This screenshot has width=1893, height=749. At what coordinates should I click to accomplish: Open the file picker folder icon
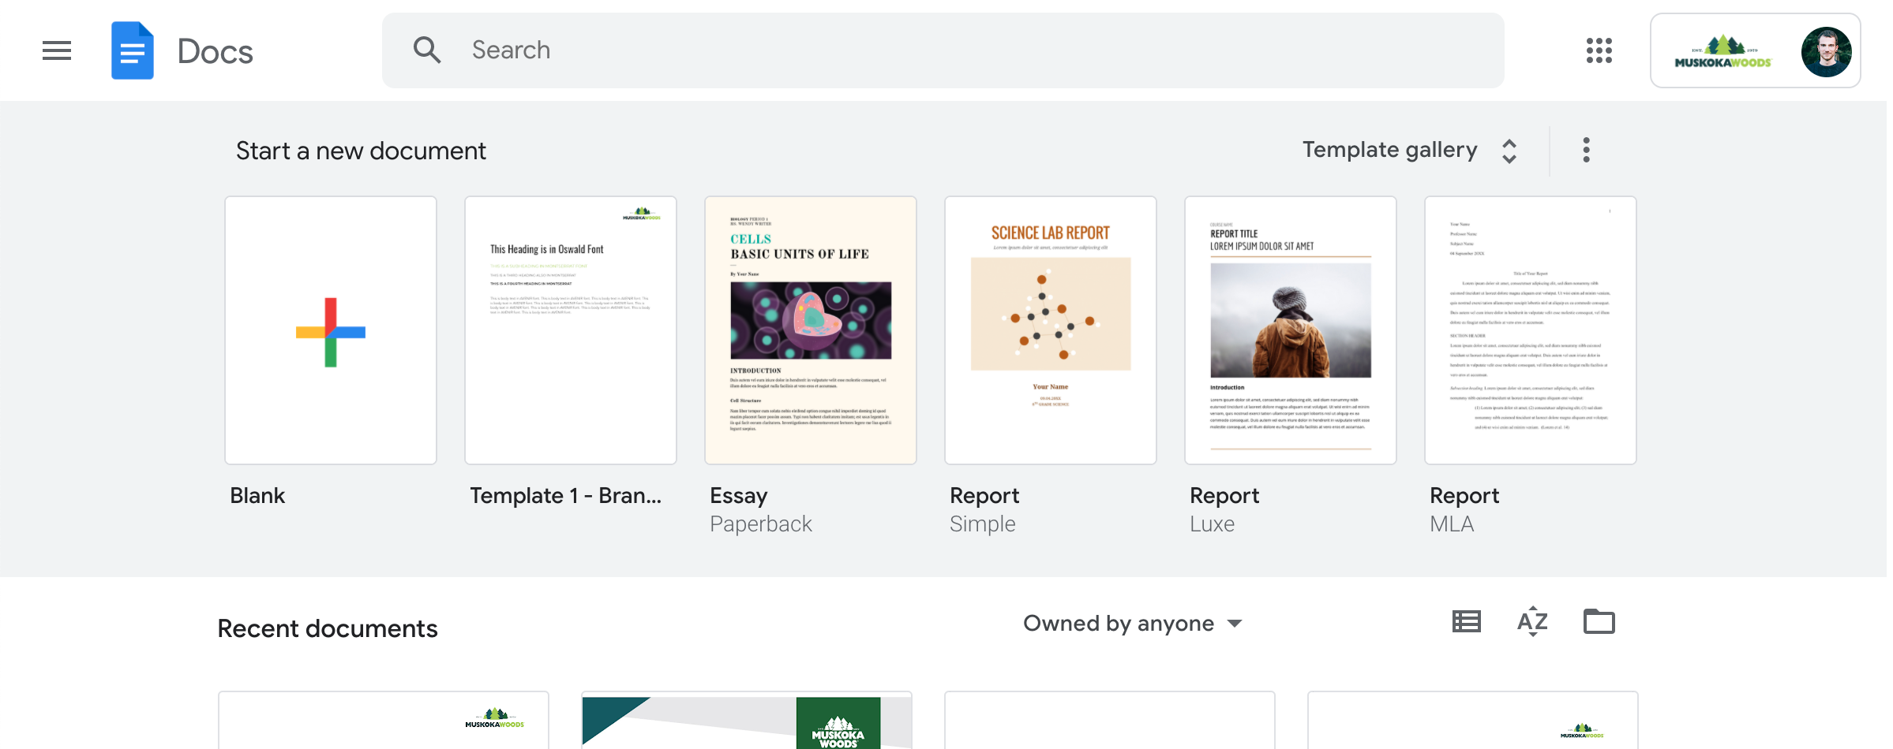[1599, 622]
